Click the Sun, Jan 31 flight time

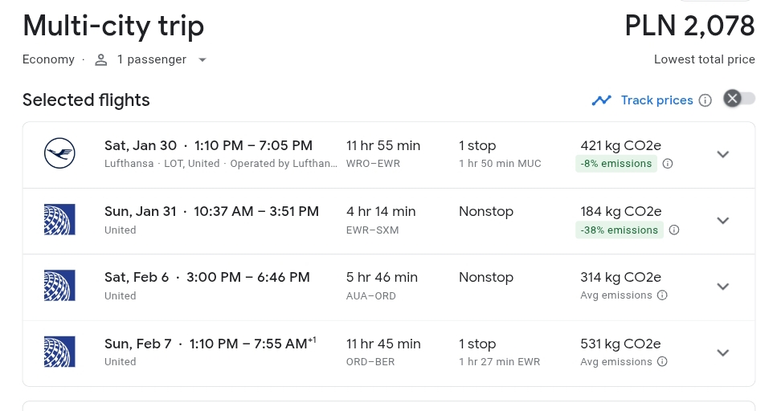click(211, 211)
